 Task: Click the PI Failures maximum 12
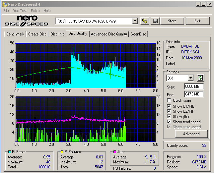point(101,162)
